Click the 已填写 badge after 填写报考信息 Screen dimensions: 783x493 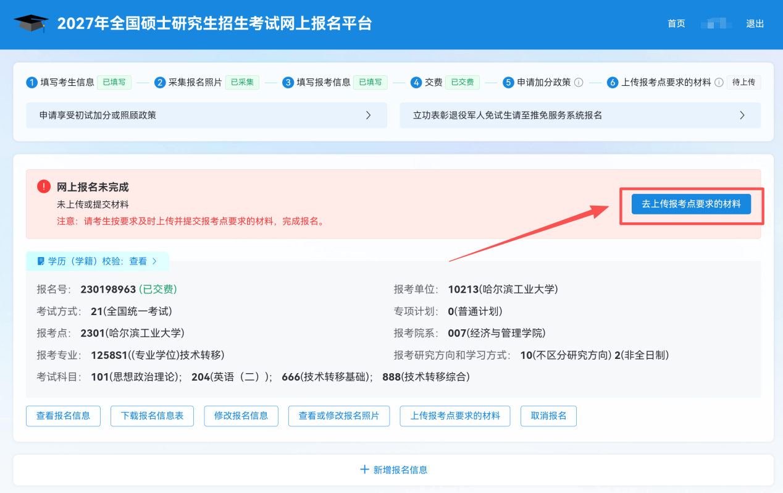click(x=371, y=82)
